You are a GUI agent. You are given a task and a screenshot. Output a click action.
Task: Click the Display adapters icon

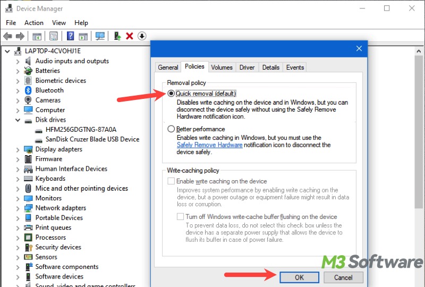[x=28, y=149]
